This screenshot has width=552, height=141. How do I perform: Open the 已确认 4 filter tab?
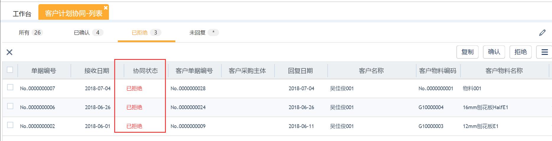(x=88, y=32)
